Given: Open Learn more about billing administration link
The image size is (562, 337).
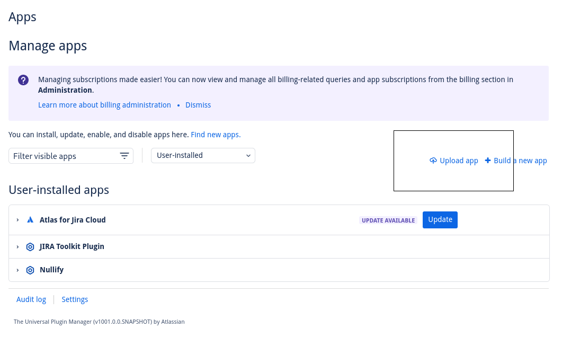Looking at the screenshot, I should [x=104, y=105].
